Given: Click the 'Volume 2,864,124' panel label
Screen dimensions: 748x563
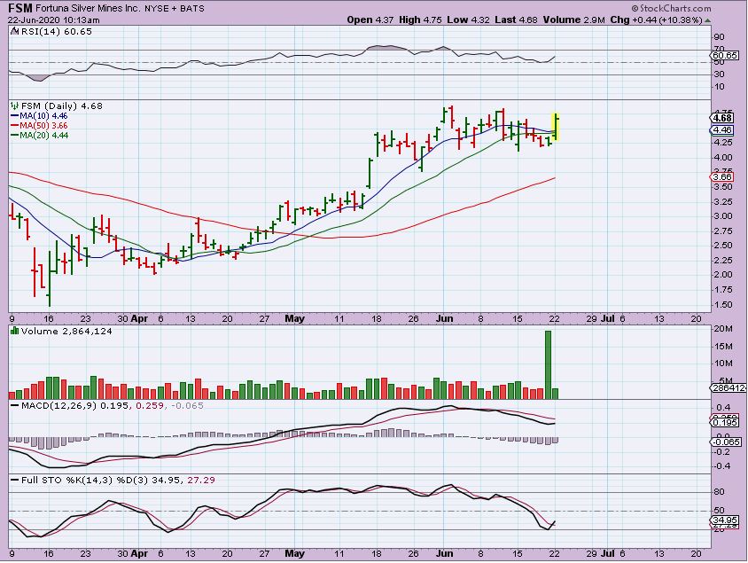Looking at the screenshot, I should pos(66,331).
